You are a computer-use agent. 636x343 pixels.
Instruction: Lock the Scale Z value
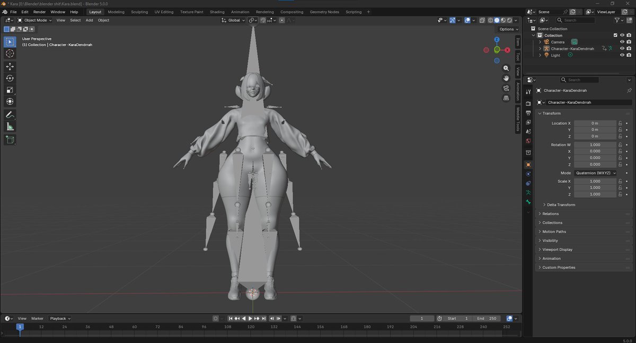point(620,194)
